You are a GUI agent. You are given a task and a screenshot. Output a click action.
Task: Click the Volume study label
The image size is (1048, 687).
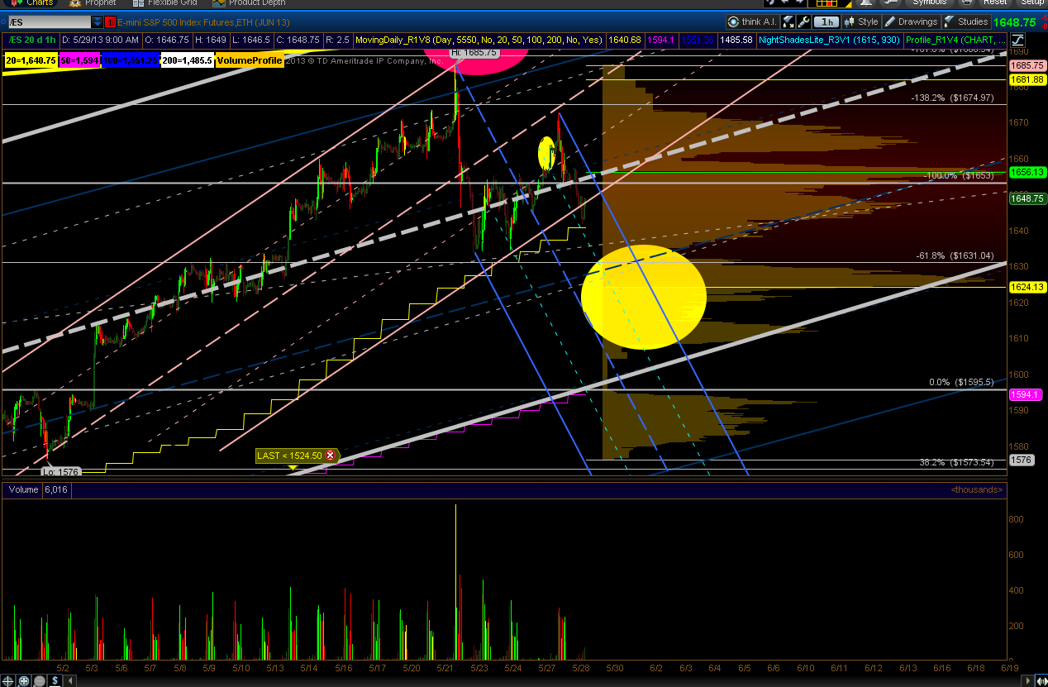coord(23,490)
